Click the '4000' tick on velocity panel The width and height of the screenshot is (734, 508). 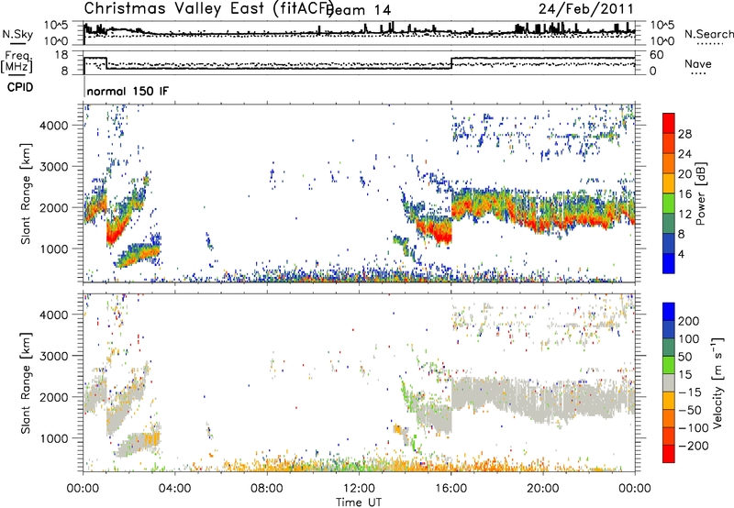click(54, 315)
